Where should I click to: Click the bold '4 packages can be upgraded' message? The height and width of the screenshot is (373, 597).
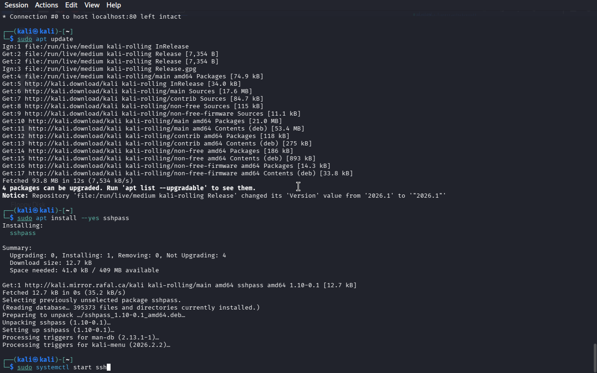129,188
